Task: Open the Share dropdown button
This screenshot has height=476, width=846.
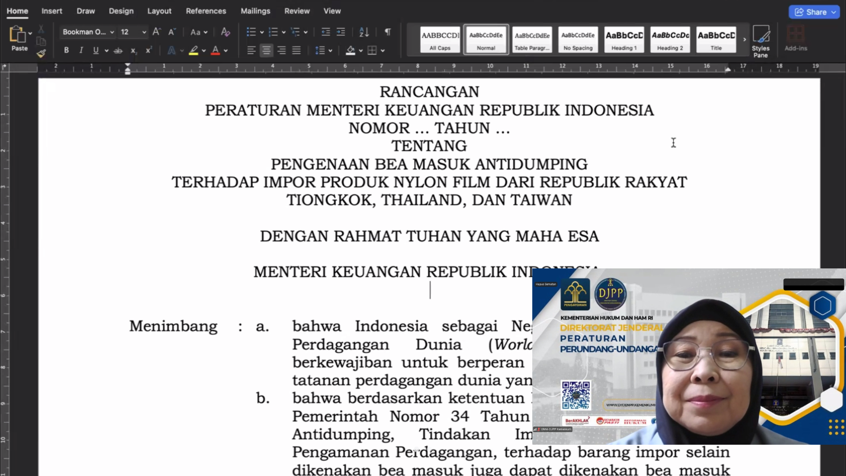Action: coord(814,12)
